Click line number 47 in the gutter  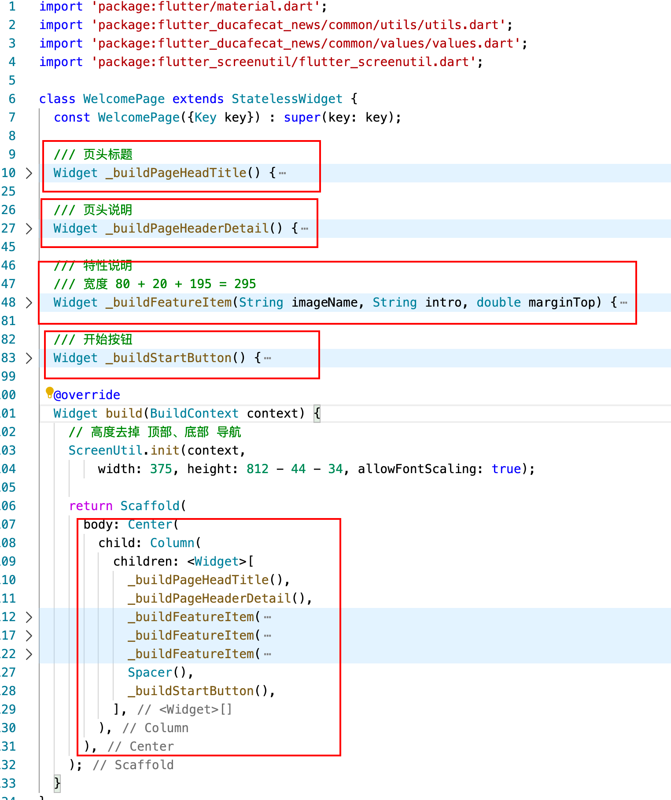tap(8, 284)
